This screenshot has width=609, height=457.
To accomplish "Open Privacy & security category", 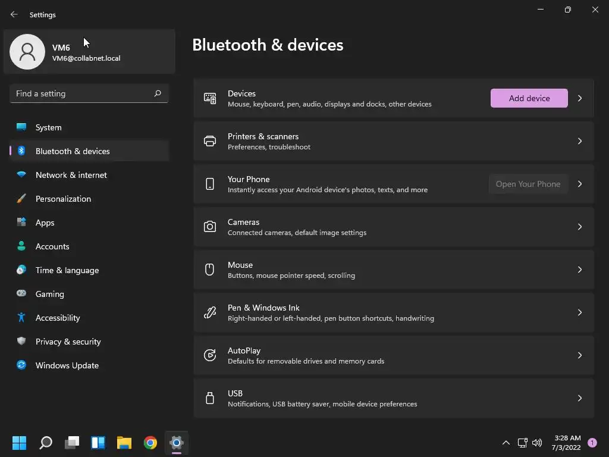I will [x=89, y=342].
